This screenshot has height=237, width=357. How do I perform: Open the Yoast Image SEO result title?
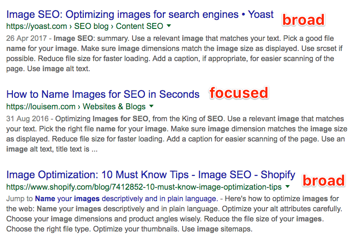click(x=140, y=14)
